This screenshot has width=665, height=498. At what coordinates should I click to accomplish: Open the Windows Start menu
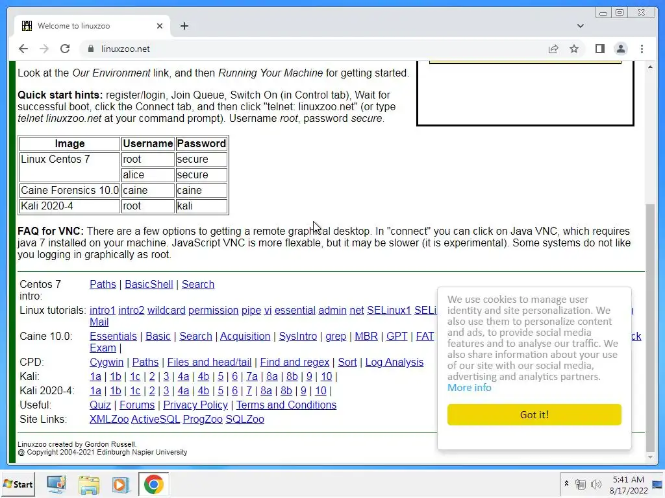point(18,484)
